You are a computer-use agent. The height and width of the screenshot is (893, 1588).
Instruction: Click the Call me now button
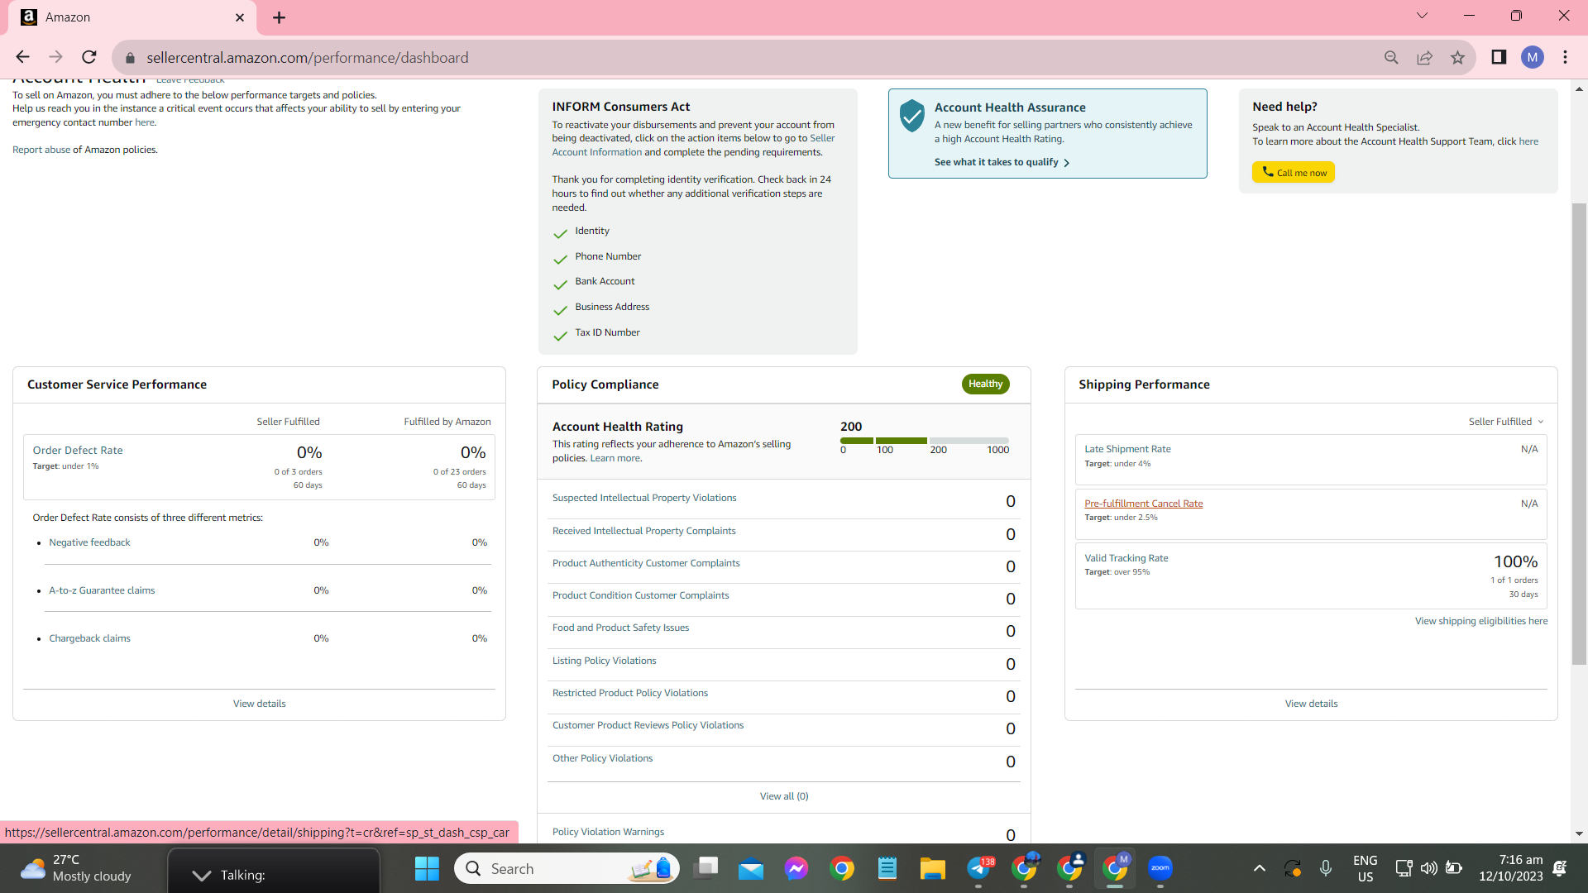pyautogui.click(x=1294, y=172)
